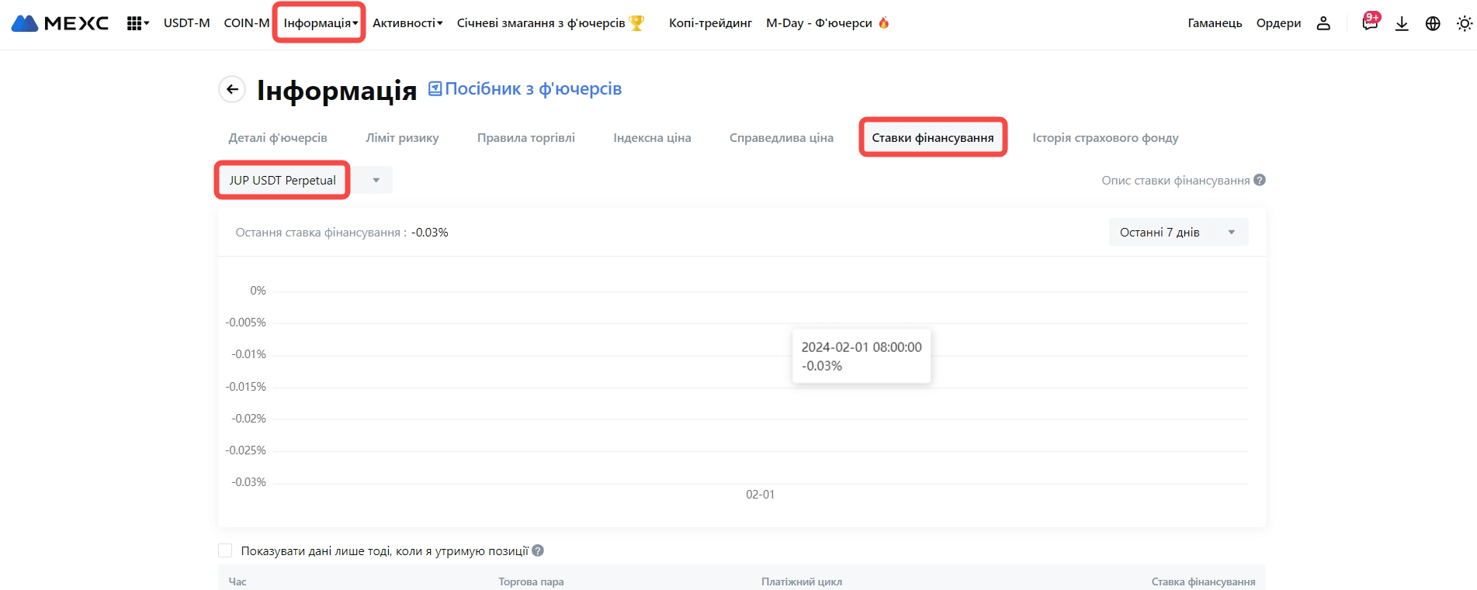Open the language globe icon
The width and height of the screenshot is (1477, 590).
tap(1433, 23)
